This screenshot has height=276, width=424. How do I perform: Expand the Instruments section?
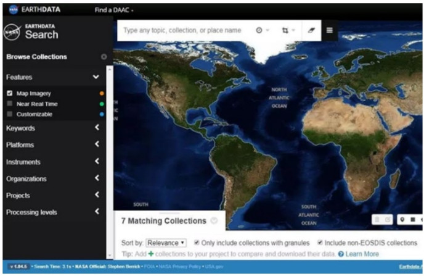coord(97,161)
